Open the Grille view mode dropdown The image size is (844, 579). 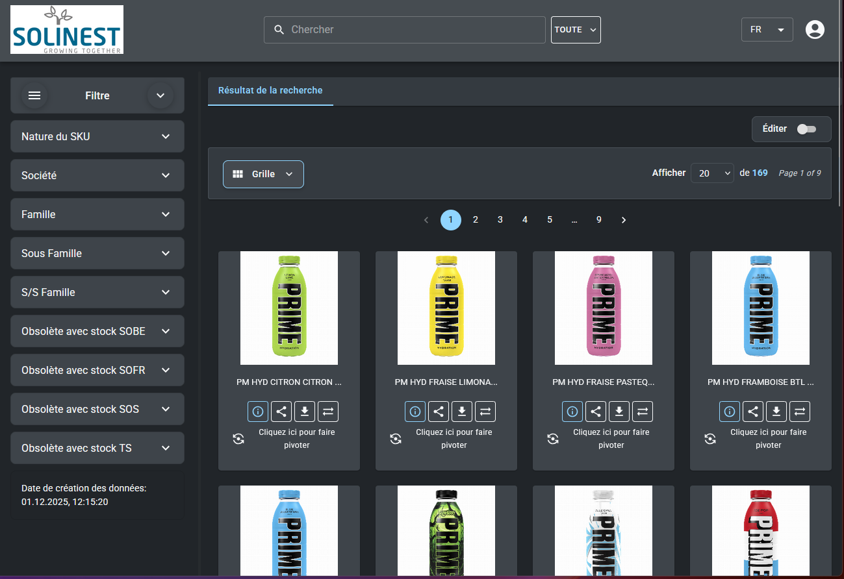(x=263, y=174)
